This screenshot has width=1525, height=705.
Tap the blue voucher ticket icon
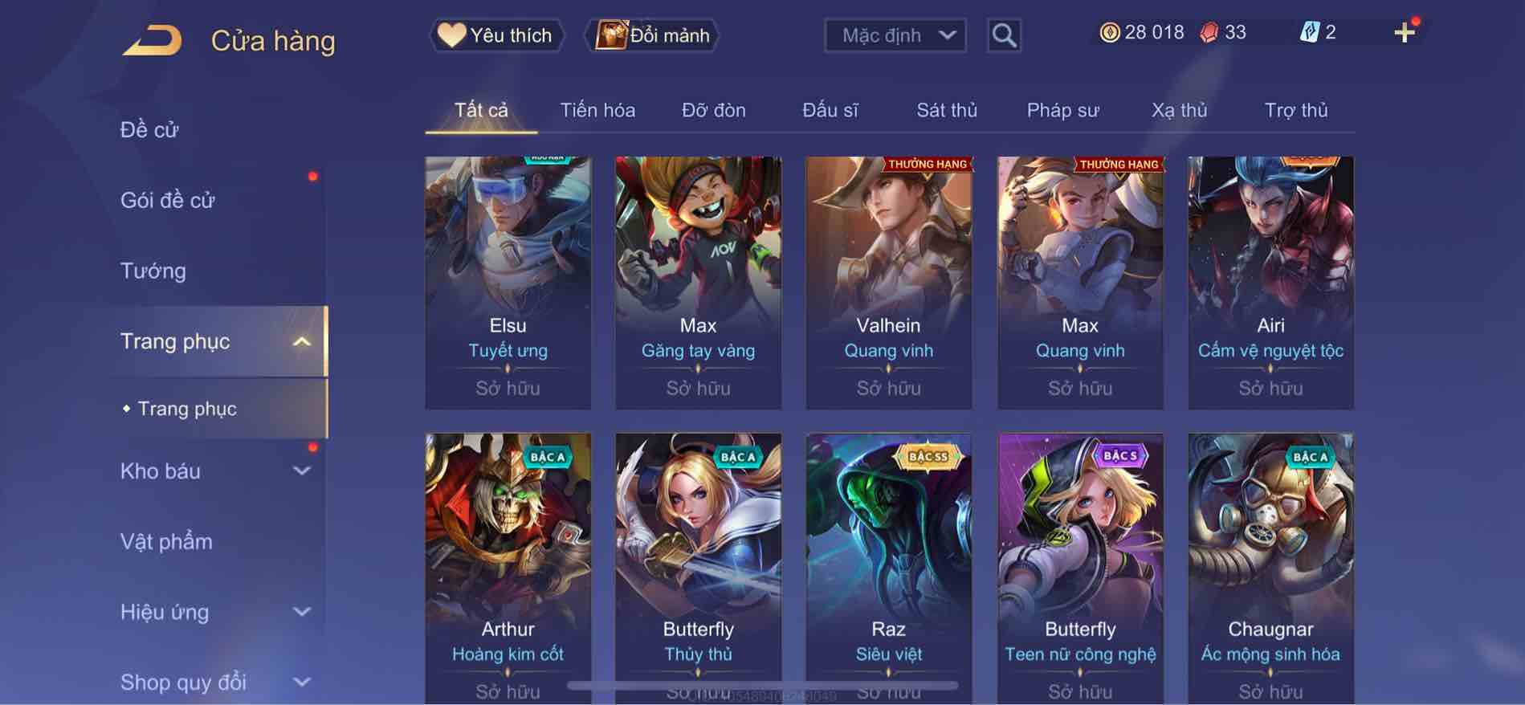point(1309,32)
